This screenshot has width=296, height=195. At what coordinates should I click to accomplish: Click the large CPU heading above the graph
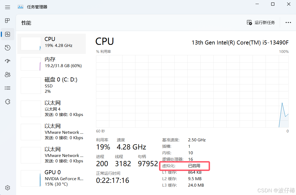(x=105, y=41)
